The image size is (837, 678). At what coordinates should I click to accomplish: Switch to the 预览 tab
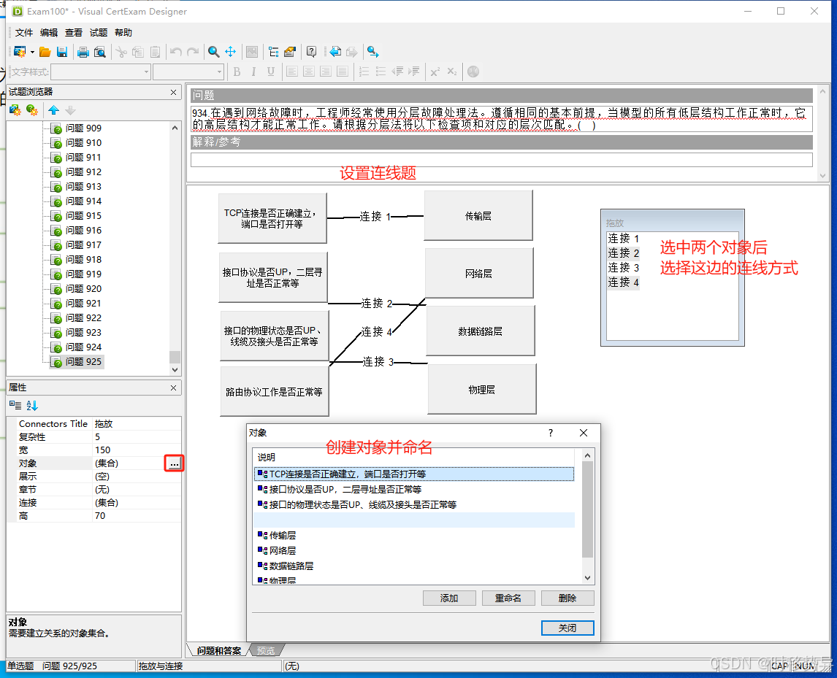266,651
